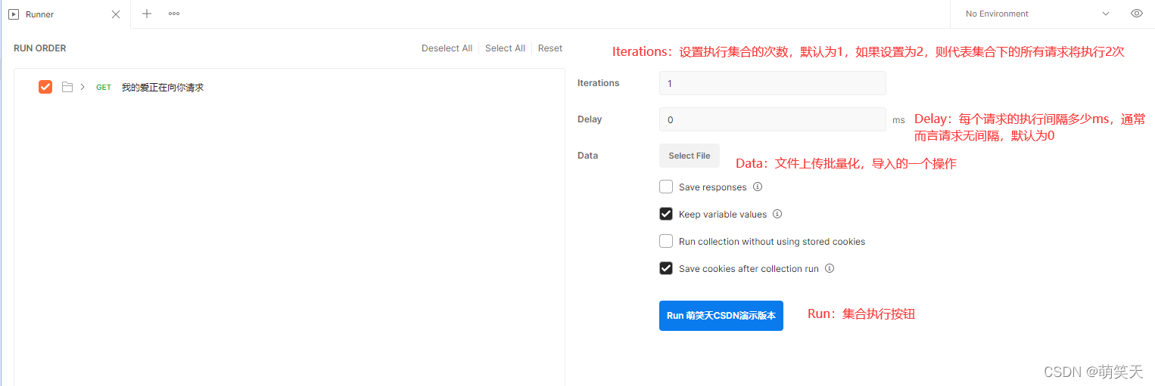Open info icon next to Keep variable values
The image size is (1155, 386).
pos(777,214)
